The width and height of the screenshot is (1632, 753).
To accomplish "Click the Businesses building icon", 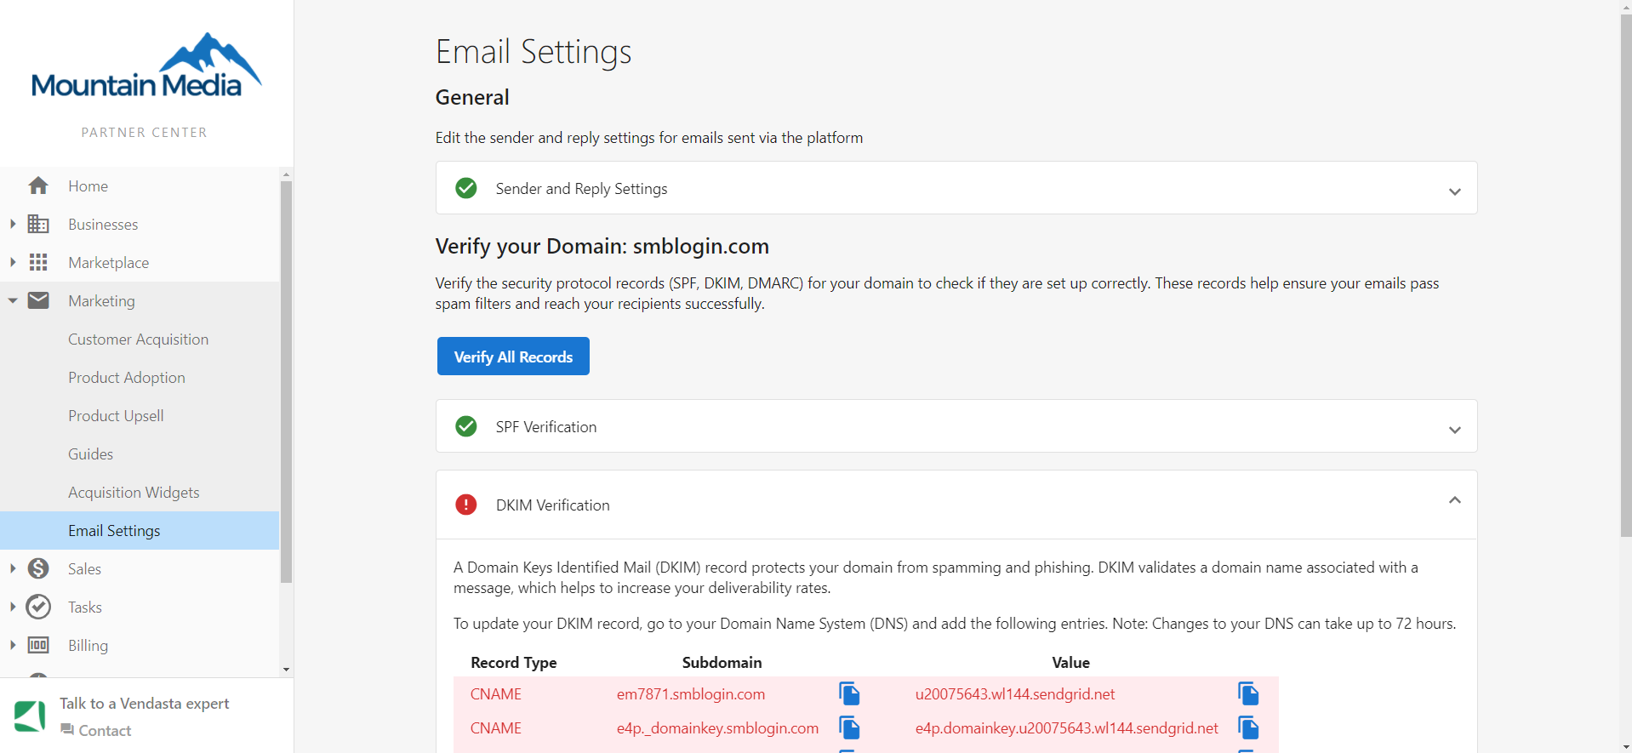I will coord(38,224).
